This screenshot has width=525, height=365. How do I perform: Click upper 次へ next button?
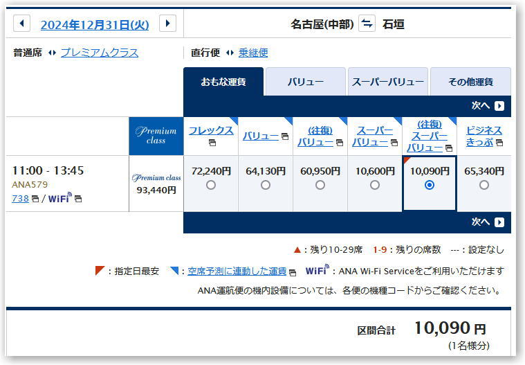(488, 106)
